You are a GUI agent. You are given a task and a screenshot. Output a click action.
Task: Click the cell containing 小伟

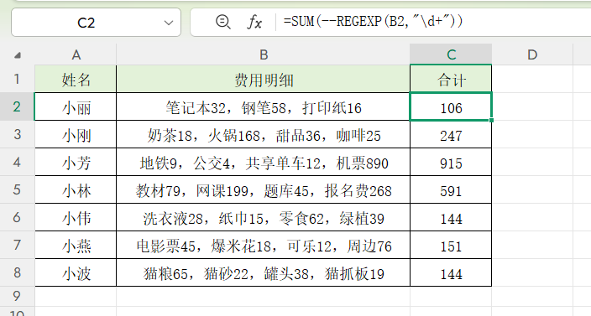[76, 217]
